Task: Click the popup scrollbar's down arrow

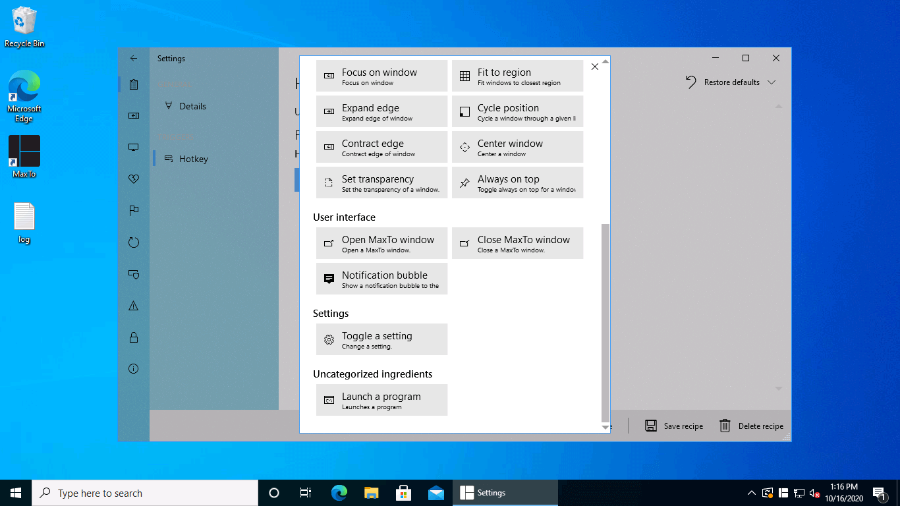Action: click(605, 428)
